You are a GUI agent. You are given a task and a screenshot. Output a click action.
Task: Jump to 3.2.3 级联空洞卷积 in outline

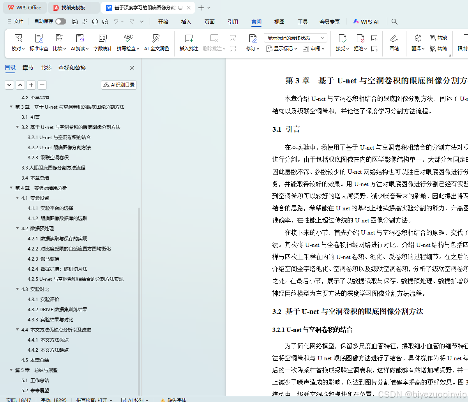(48, 157)
